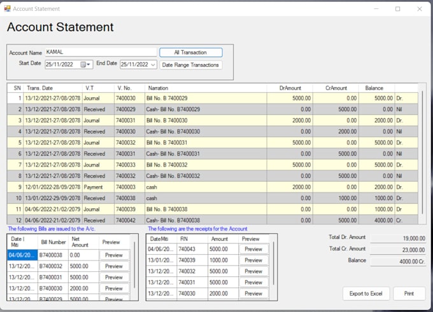This screenshot has width=433, height=312.
Task: Preview bill B7400032
Action: pos(114,266)
